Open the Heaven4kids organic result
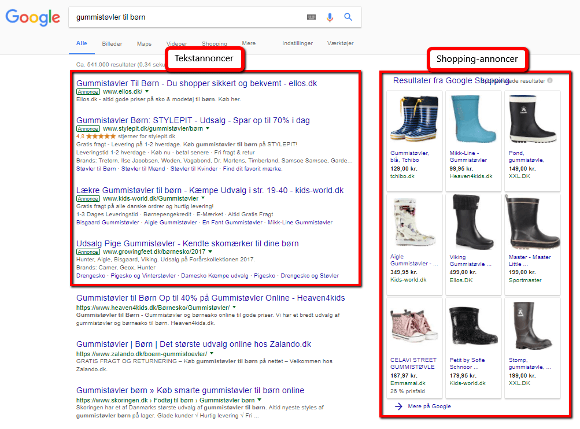The width and height of the screenshot is (580, 429). (210, 298)
